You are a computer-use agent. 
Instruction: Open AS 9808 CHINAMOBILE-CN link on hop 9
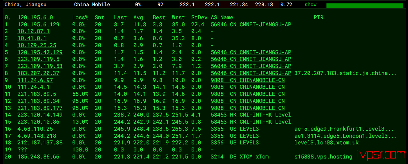point(248,80)
